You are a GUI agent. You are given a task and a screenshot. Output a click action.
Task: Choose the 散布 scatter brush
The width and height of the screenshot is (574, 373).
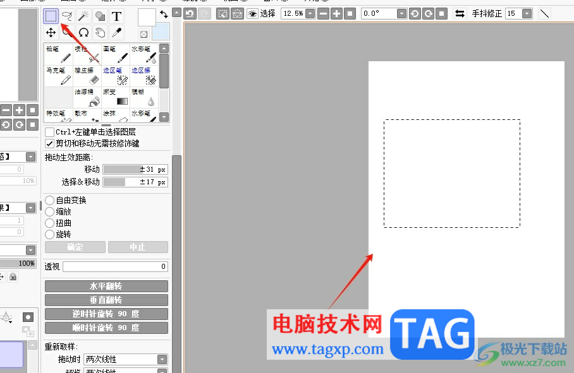click(87, 115)
